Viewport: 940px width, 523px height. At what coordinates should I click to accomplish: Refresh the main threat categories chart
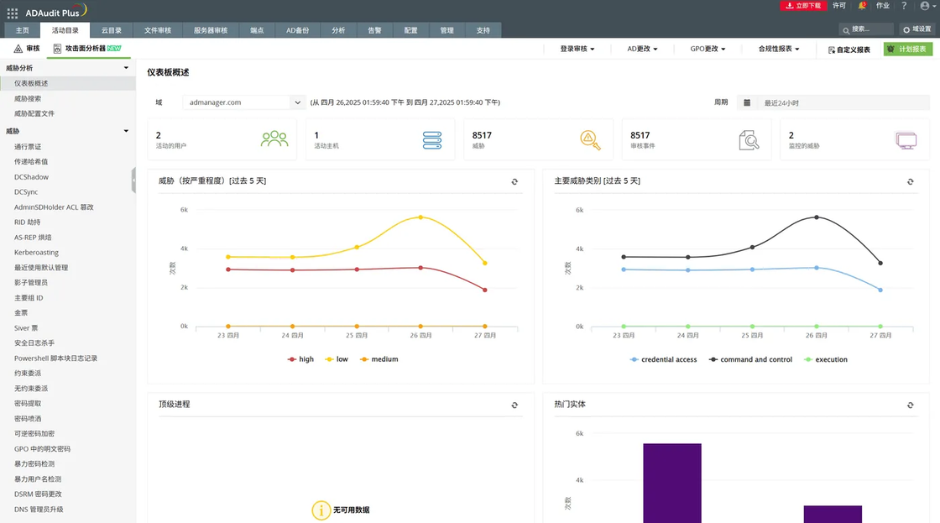(910, 181)
